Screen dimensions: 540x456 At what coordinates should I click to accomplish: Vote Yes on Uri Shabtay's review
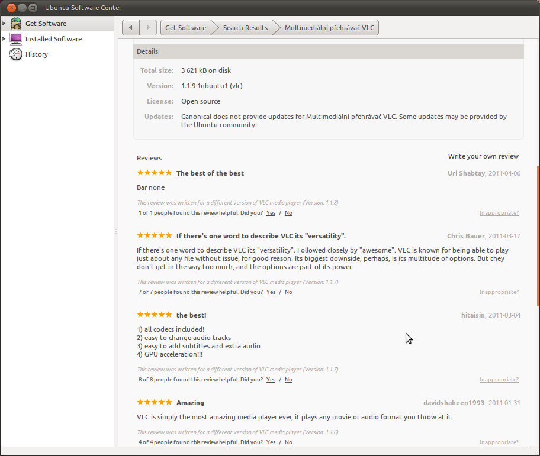271,213
